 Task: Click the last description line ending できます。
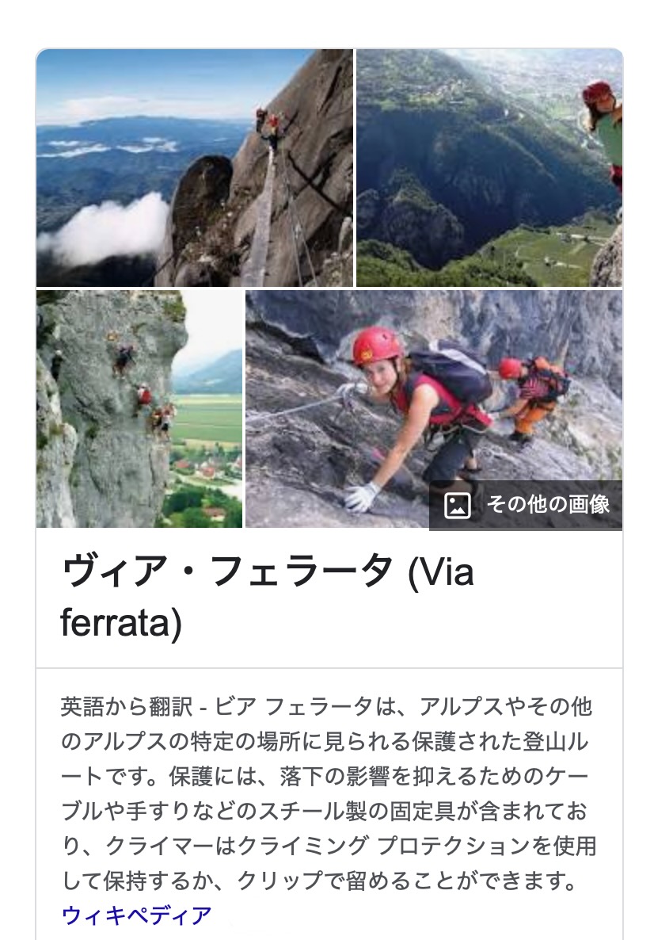click(x=321, y=881)
